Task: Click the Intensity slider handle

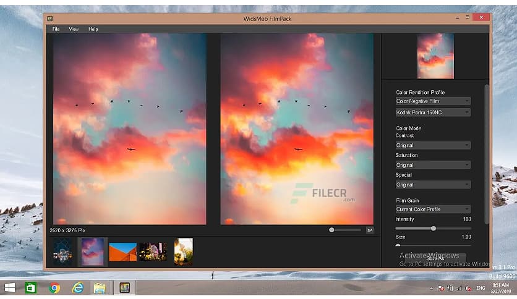Action: pyautogui.click(x=434, y=228)
